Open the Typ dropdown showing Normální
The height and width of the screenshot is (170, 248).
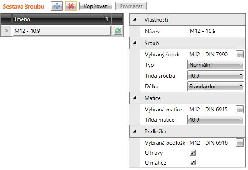click(216, 64)
